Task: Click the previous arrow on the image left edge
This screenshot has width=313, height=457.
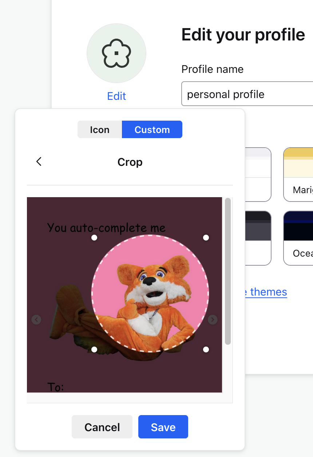Action: point(36,320)
